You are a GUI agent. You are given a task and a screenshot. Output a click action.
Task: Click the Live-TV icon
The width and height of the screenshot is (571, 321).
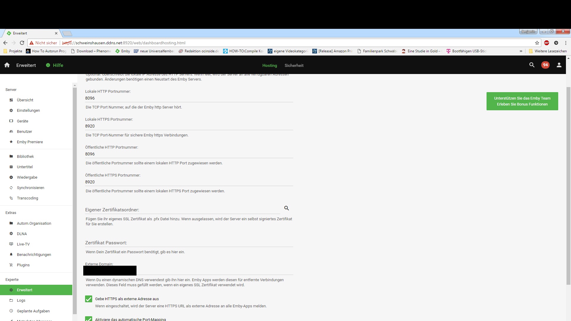point(11,244)
